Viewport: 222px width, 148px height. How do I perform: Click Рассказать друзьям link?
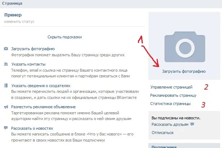(170, 124)
